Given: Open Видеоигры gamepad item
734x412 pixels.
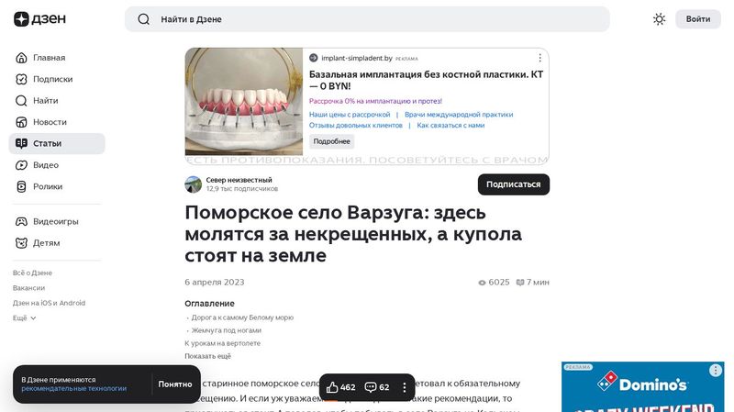Looking at the screenshot, I should [x=55, y=221].
